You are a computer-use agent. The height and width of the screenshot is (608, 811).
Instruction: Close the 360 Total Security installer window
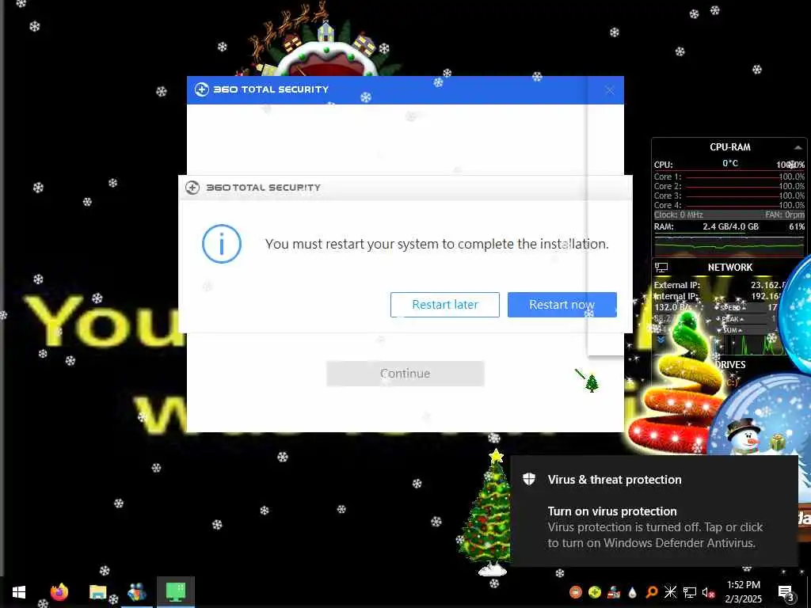[x=610, y=90]
